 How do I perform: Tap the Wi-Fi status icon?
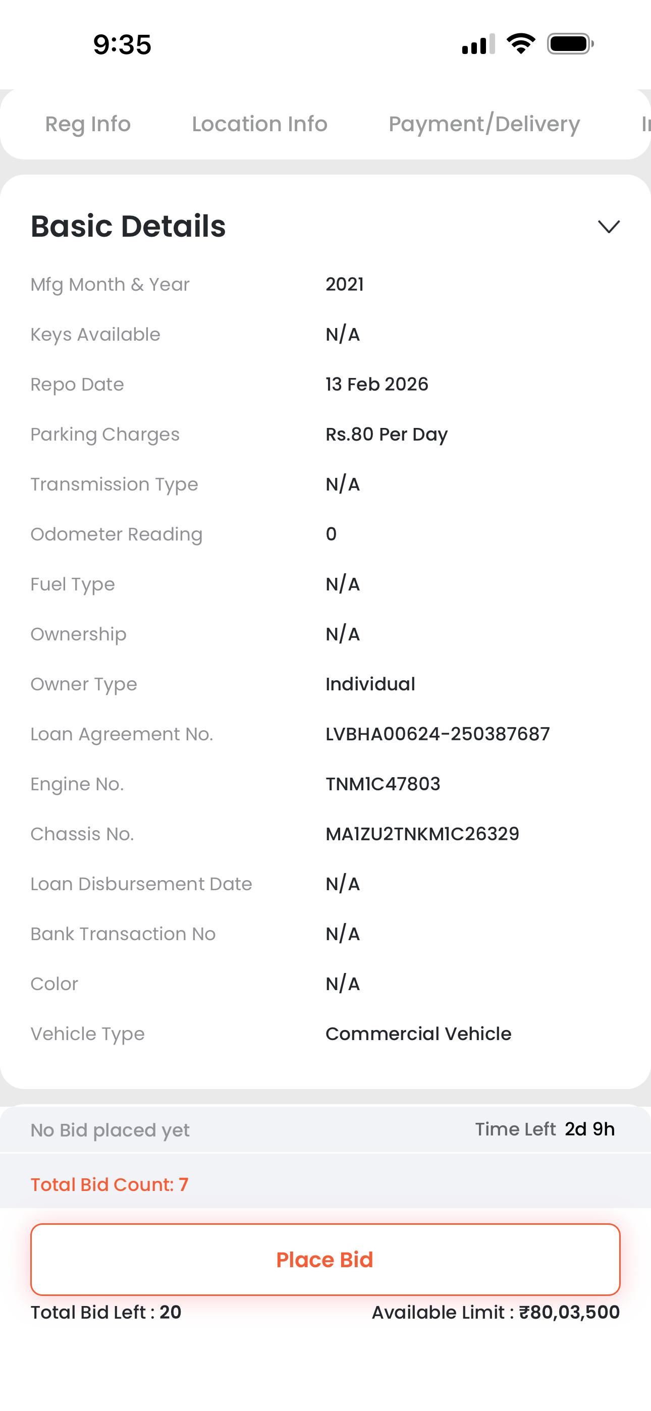pos(521,43)
